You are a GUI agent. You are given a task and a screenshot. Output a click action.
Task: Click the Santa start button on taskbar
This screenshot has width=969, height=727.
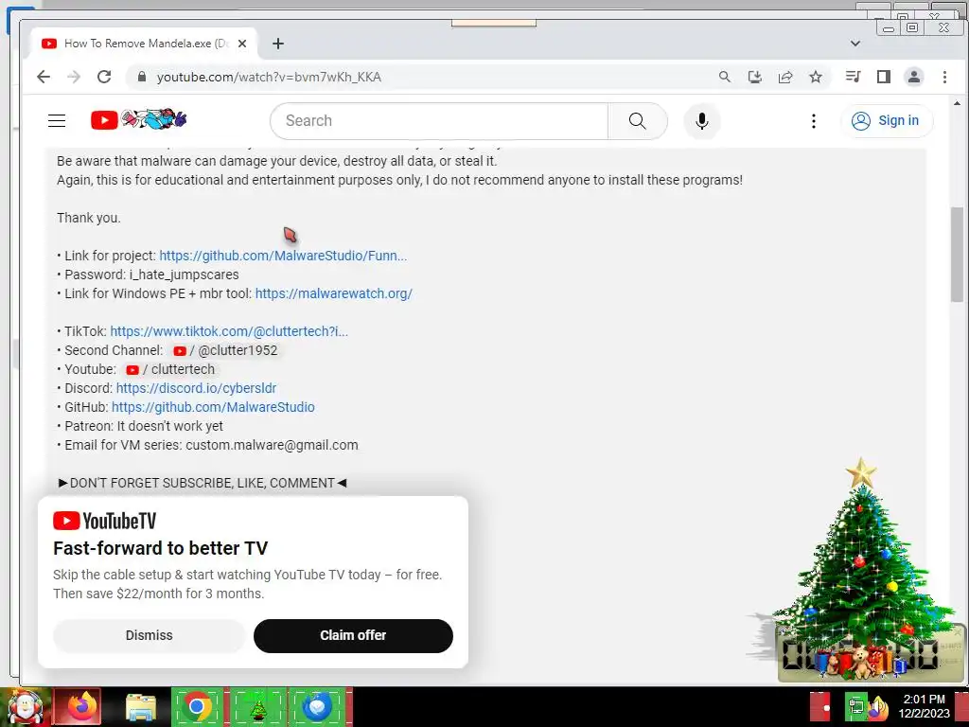[x=25, y=707]
